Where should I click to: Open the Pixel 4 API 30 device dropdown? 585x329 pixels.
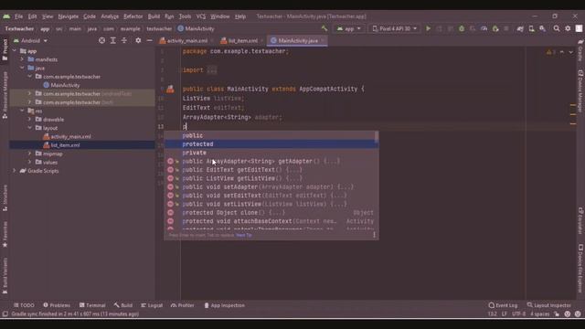click(394, 28)
